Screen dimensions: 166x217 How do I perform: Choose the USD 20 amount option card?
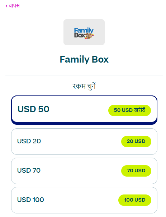84,142
